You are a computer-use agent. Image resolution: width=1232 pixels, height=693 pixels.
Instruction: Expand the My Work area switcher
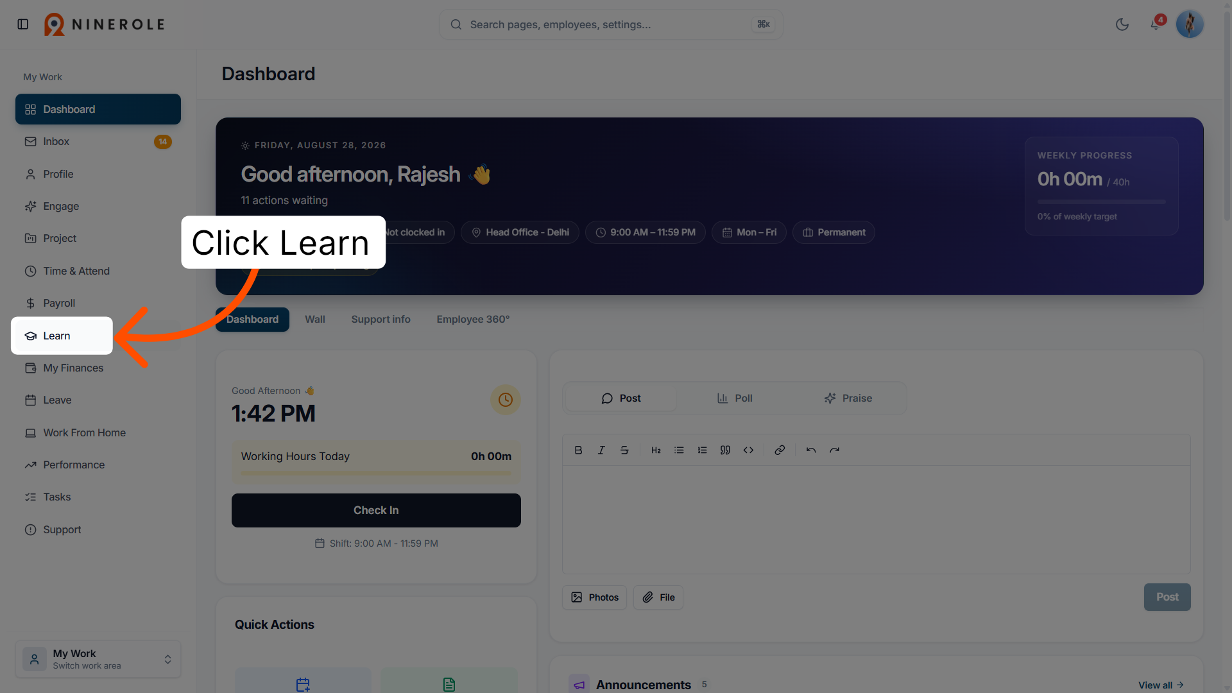coord(98,659)
